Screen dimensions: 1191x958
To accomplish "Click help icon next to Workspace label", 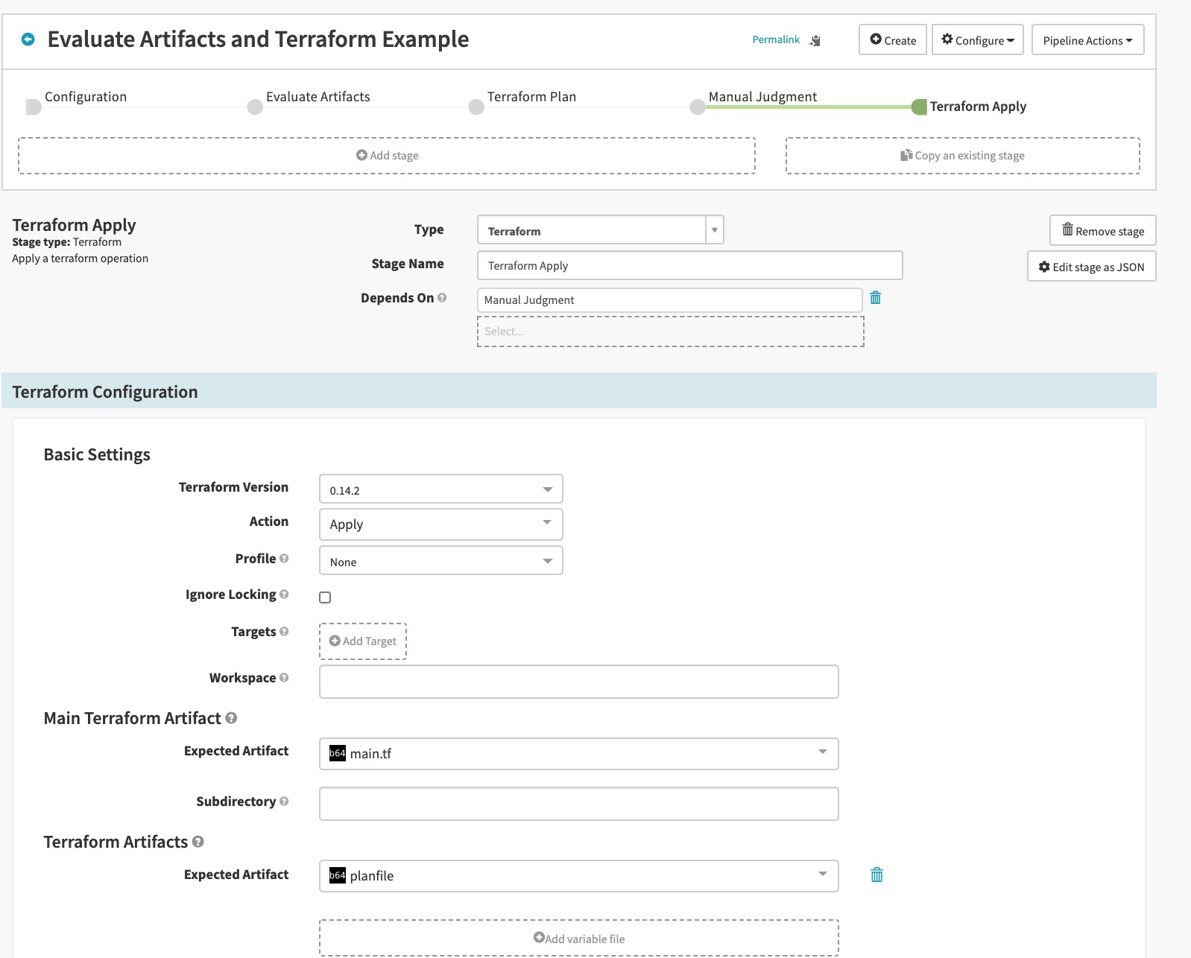I will [x=284, y=678].
